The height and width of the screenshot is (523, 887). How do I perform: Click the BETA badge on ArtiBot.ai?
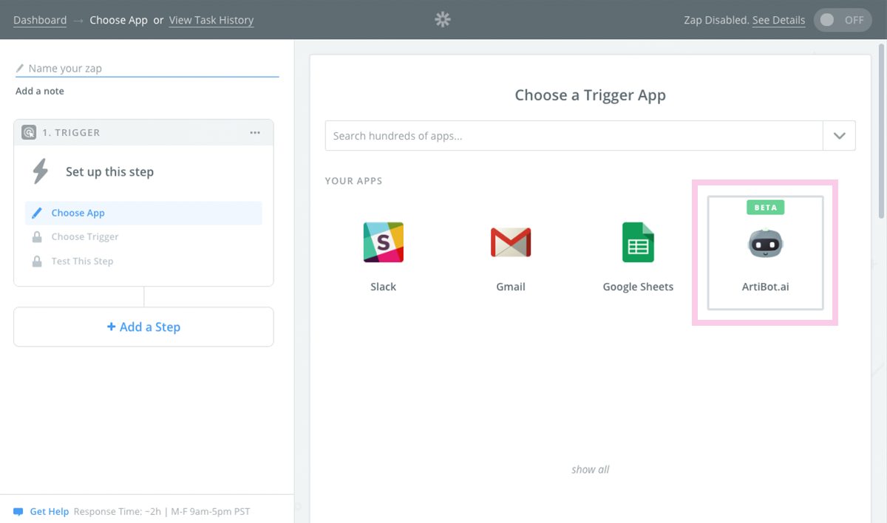765,208
